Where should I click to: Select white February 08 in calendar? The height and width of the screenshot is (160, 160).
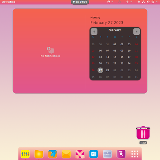tap(115, 51)
